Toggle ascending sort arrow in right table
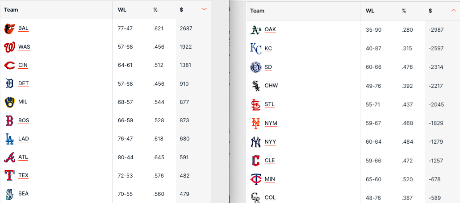This screenshot has height=203, width=460. tap(453, 11)
